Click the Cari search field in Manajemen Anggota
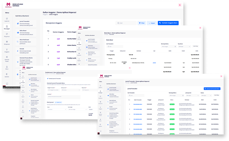This screenshot has width=229, height=141. [x=126, y=23]
